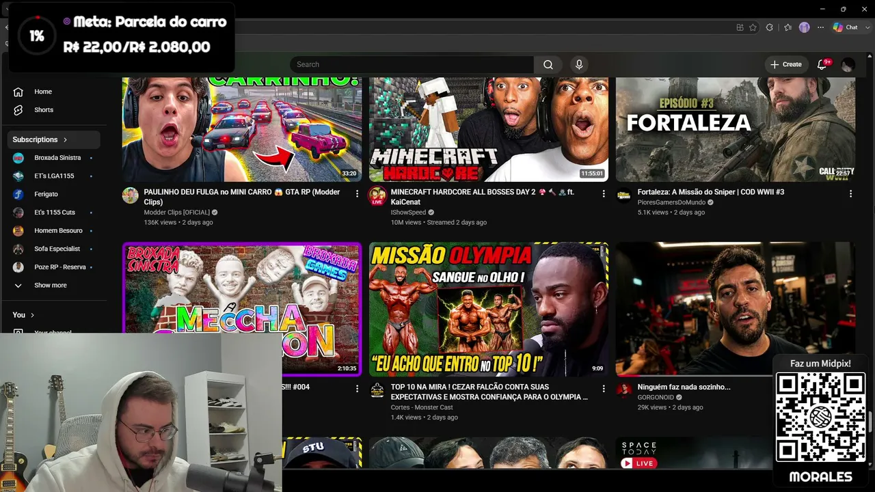Open the YouTube Home page
The height and width of the screenshot is (492, 875).
(53, 92)
